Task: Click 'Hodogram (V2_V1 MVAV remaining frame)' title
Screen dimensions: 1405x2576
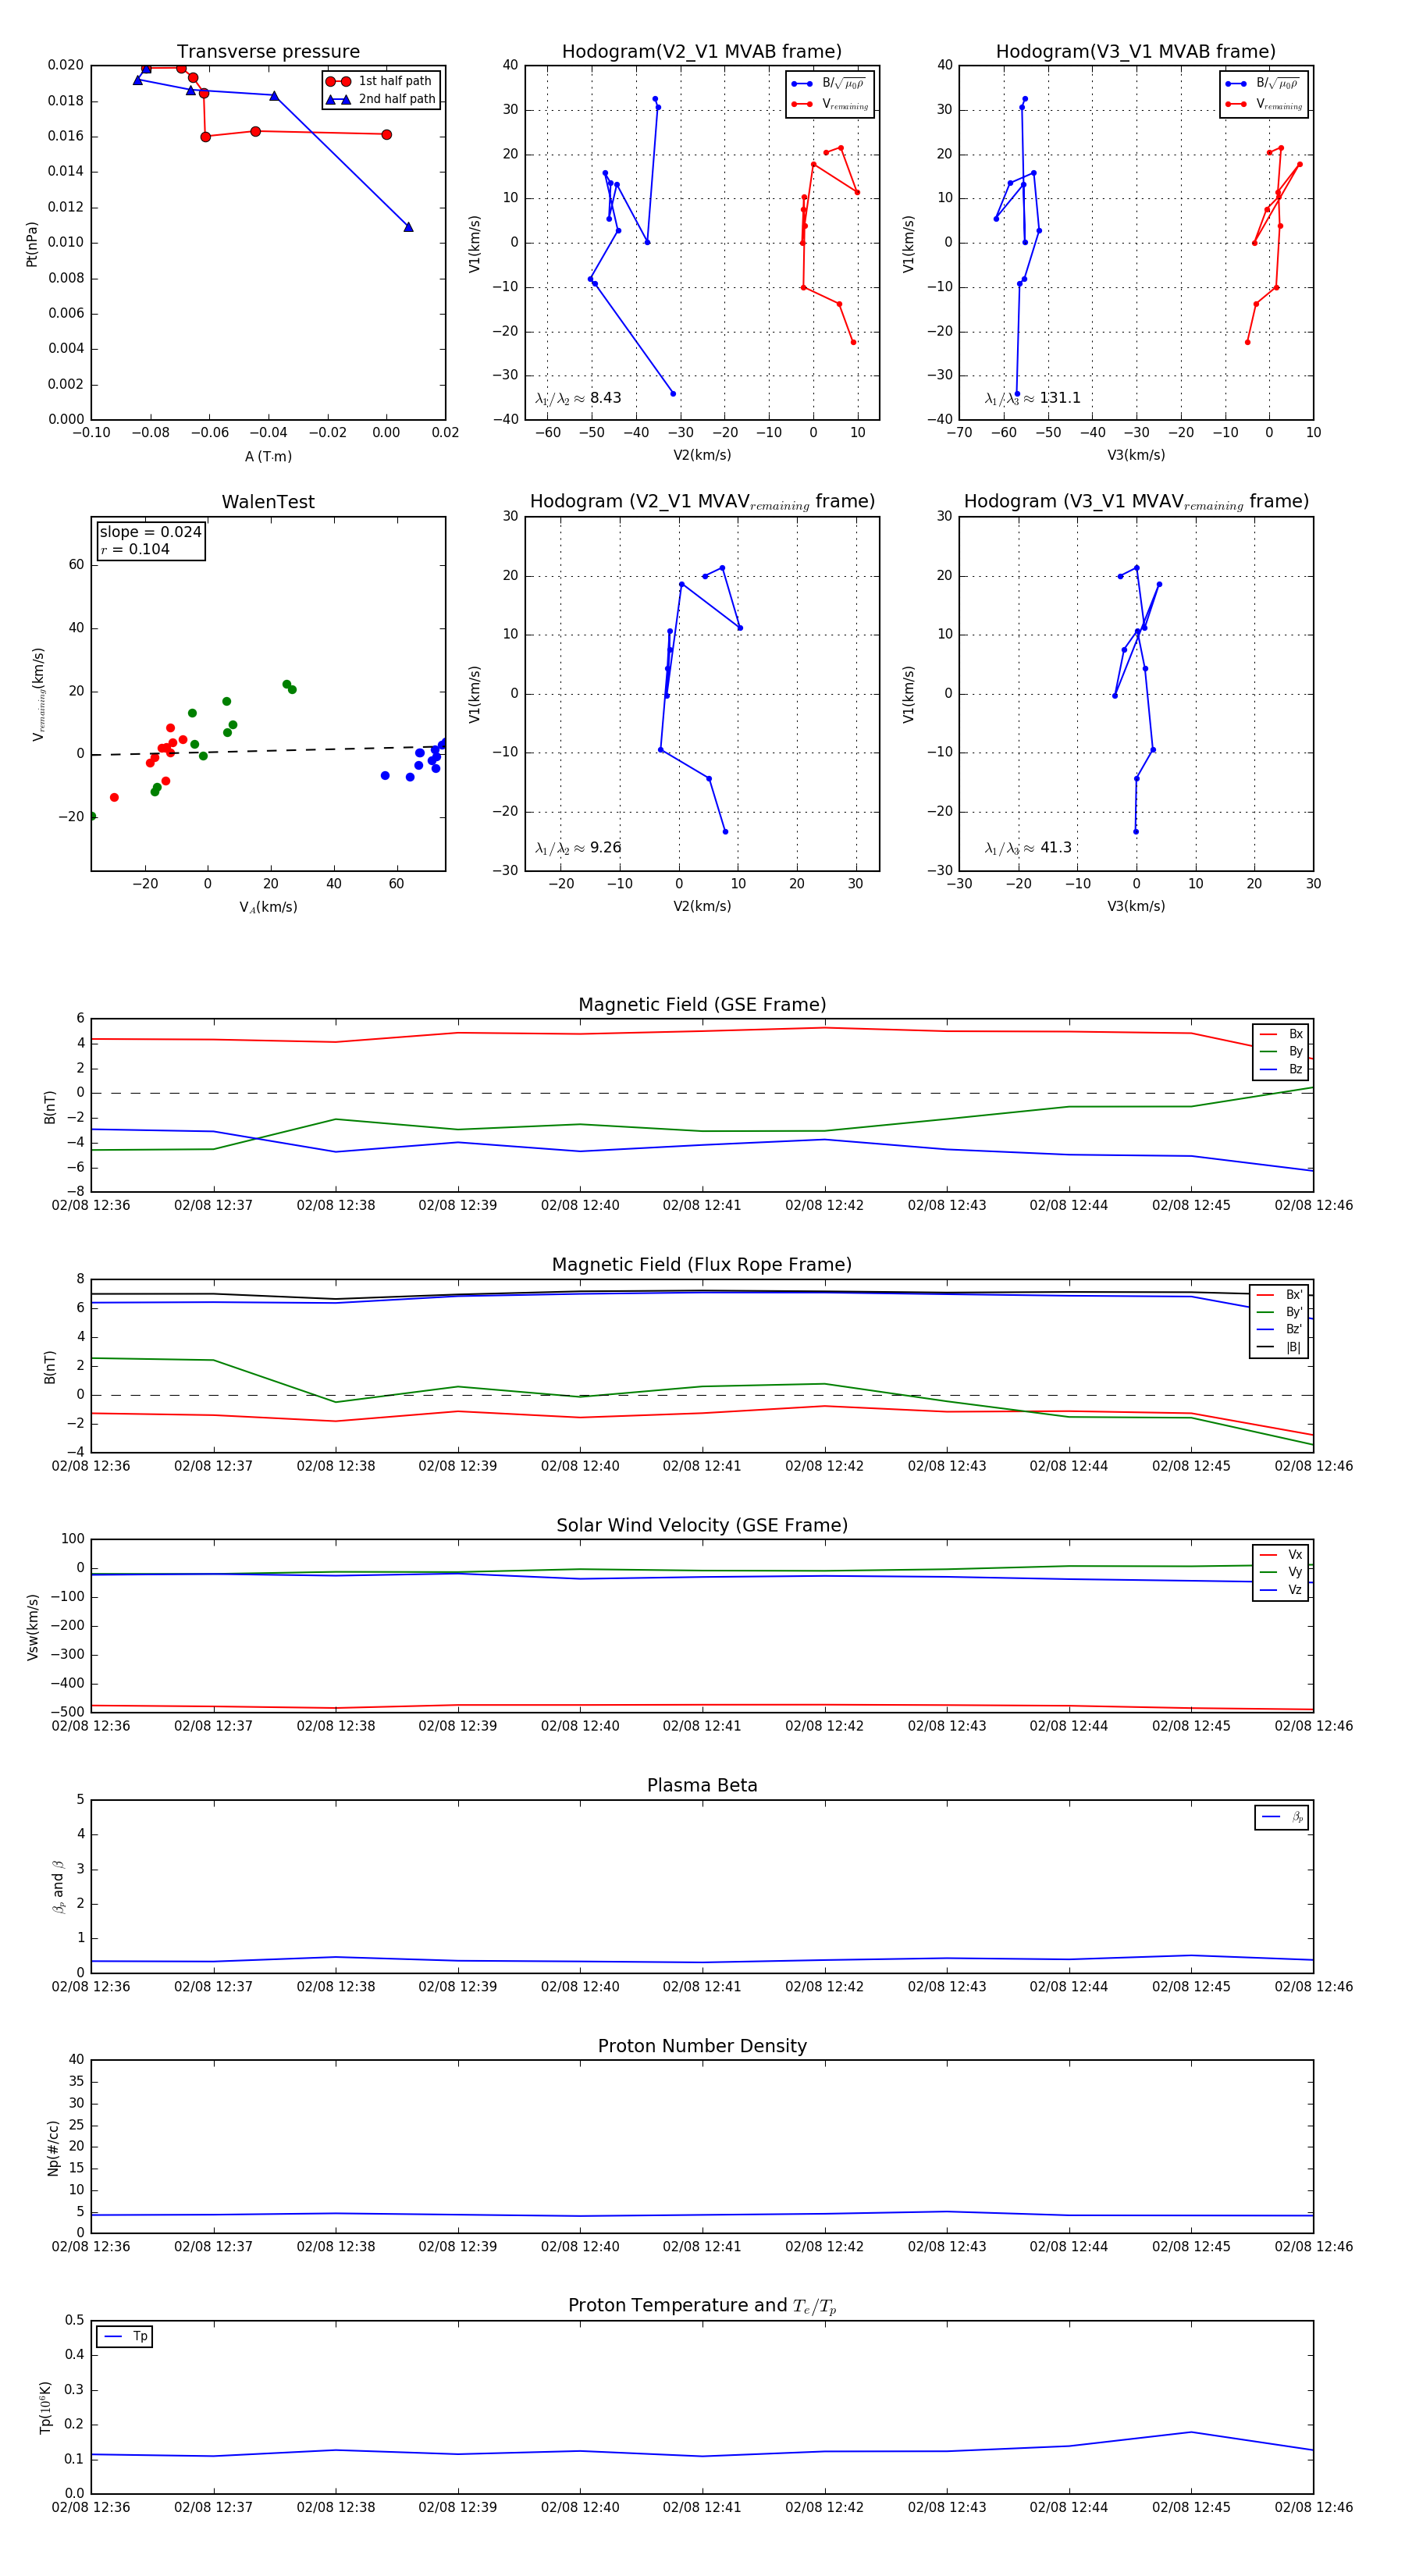Action: pos(702,502)
